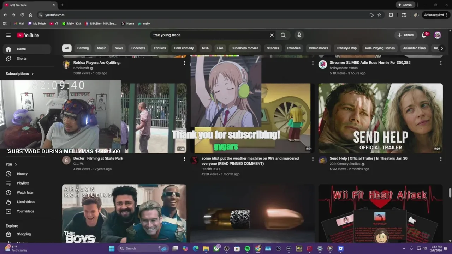Image resolution: width=452 pixels, height=254 pixels.
Task: Open options for Send Help trailer
Action: (x=441, y=159)
